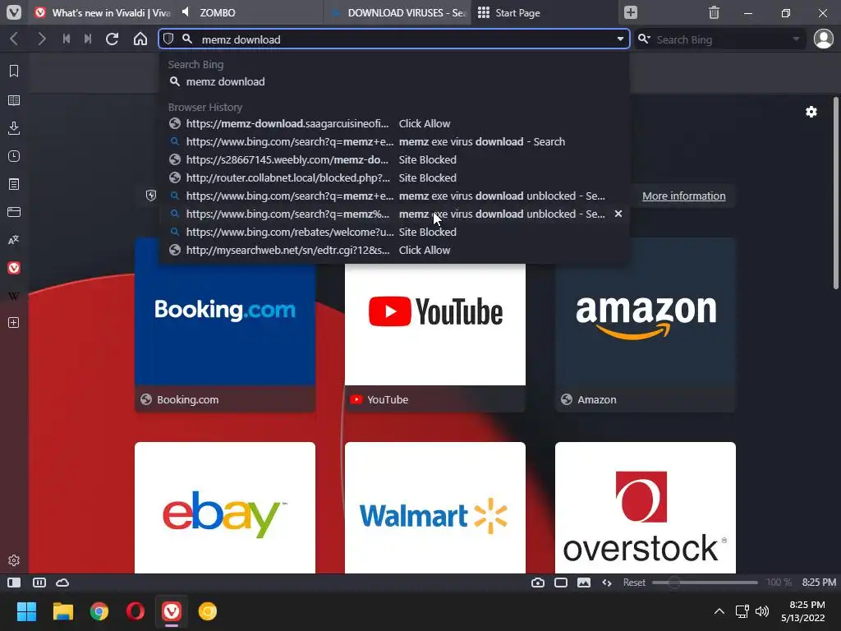Image resolution: width=841 pixels, height=631 pixels.
Task: Toggle tab tiling in status bar
Action: coord(39,583)
